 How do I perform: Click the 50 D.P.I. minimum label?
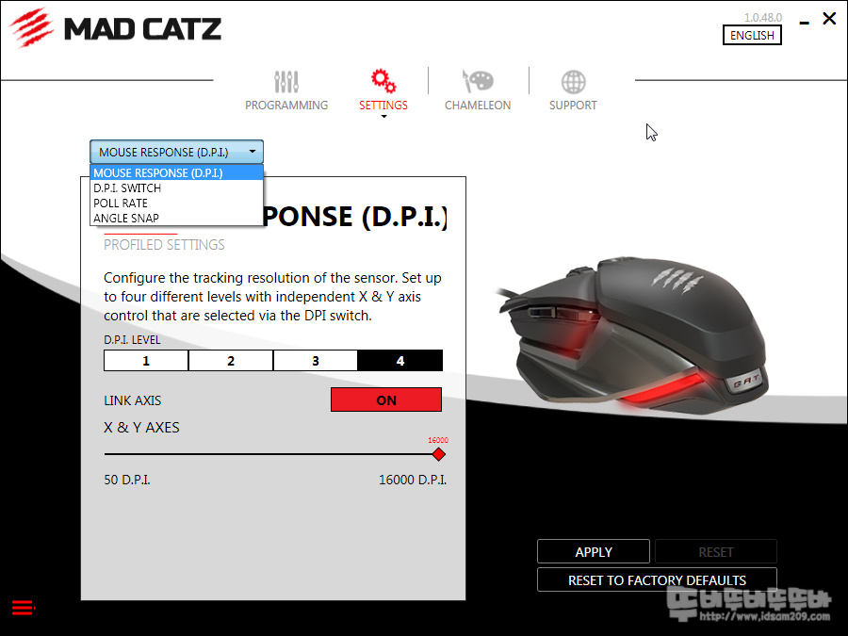127,480
